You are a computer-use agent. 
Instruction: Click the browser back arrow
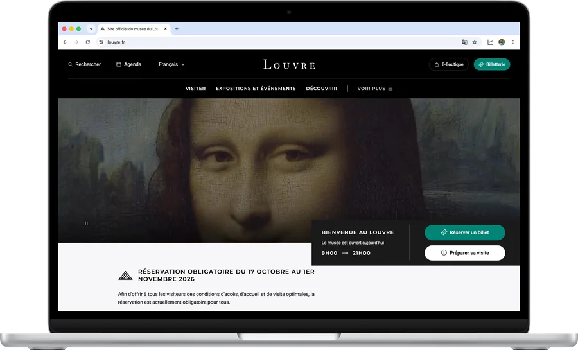[x=66, y=42]
